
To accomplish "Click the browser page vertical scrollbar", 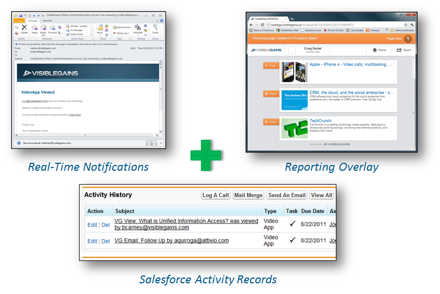I will (413, 102).
